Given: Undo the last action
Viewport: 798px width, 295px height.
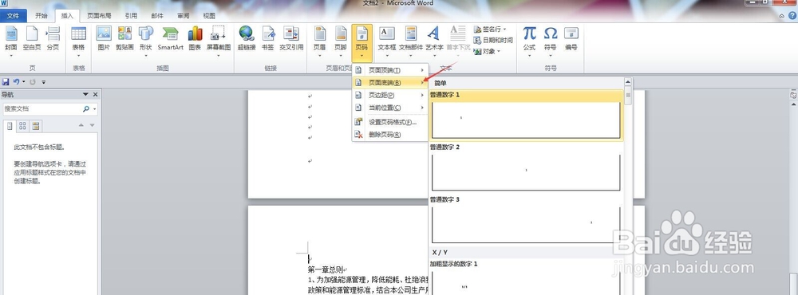Looking at the screenshot, I should (16, 81).
